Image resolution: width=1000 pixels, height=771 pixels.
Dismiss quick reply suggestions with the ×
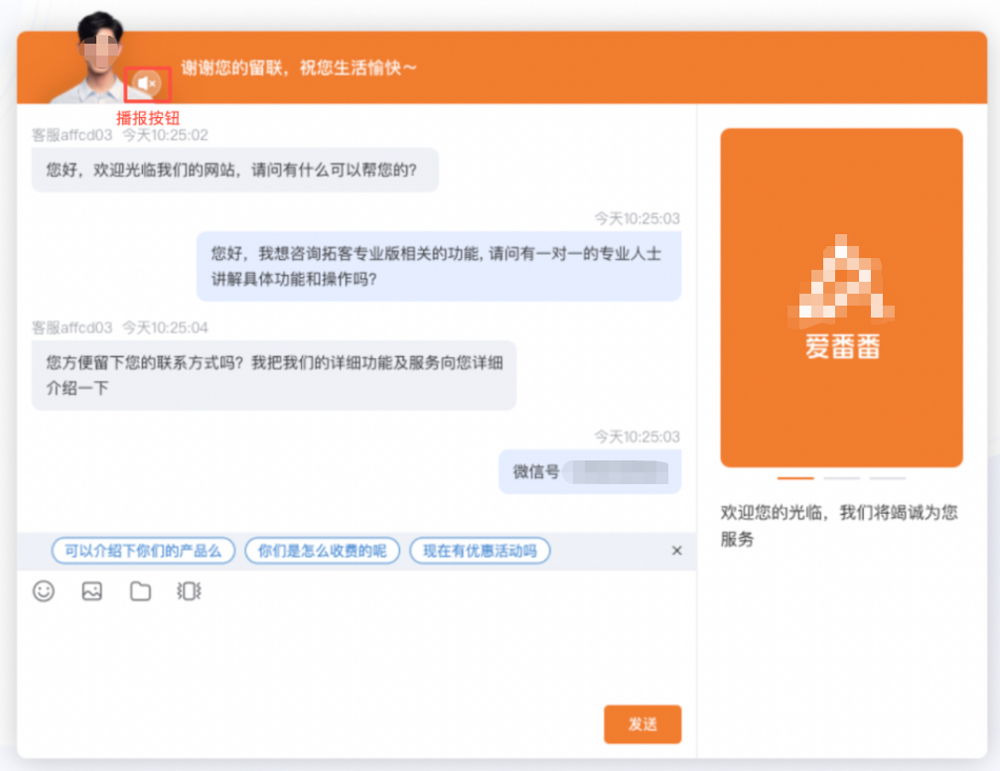click(x=676, y=550)
